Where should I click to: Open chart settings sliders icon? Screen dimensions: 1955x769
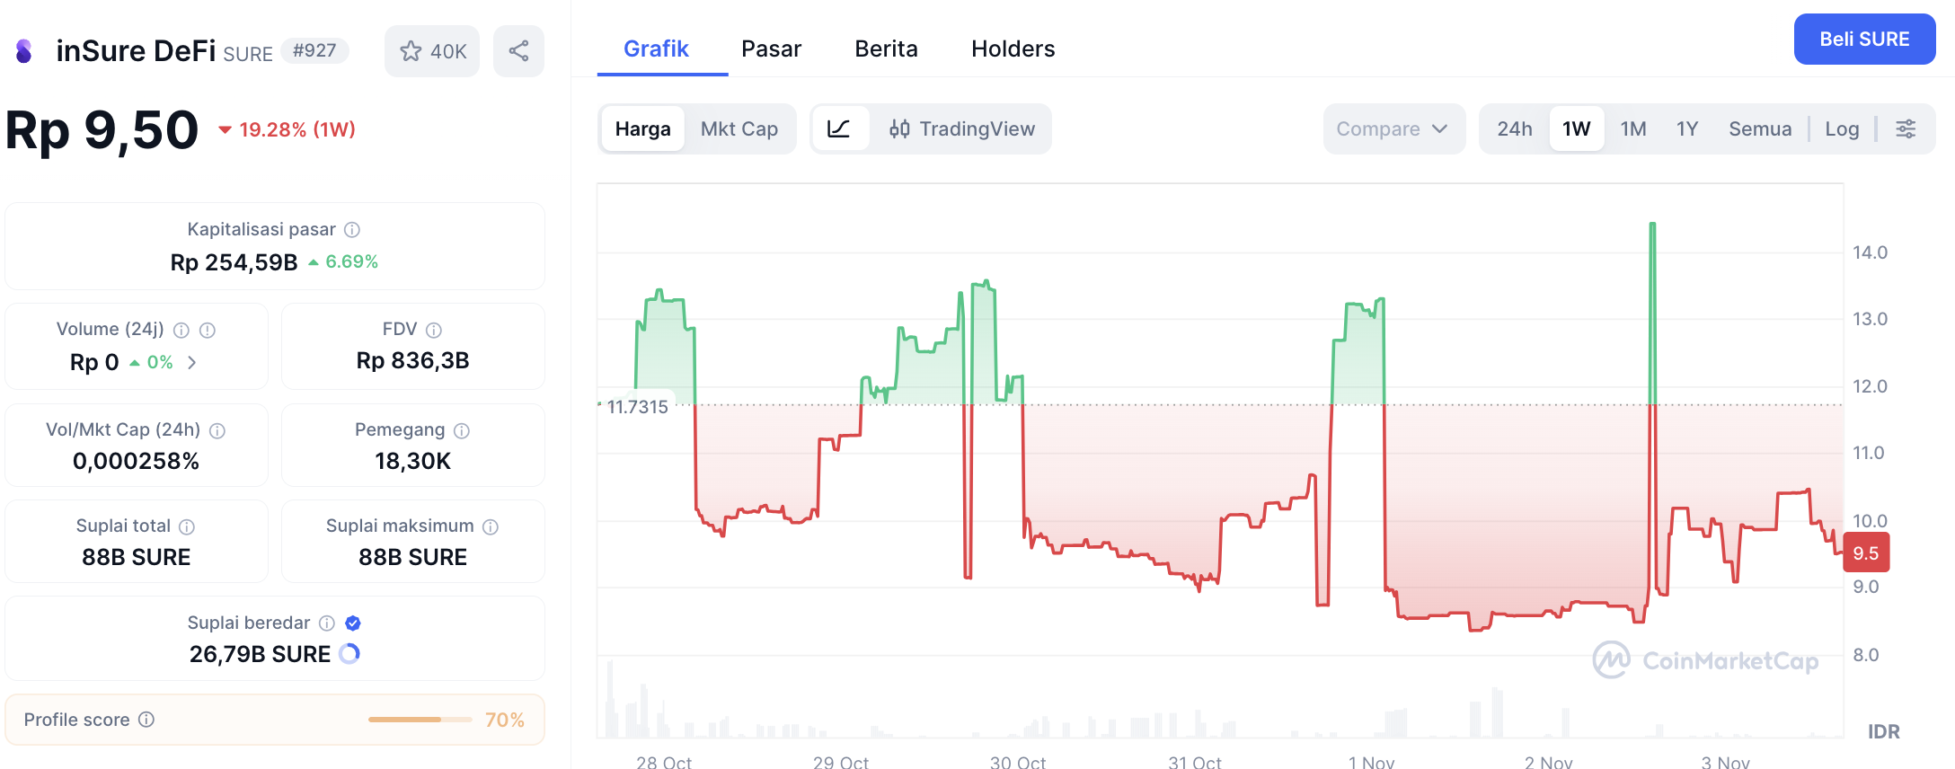1906,128
